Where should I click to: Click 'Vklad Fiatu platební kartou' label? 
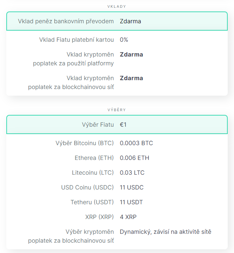[x=76, y=40]
